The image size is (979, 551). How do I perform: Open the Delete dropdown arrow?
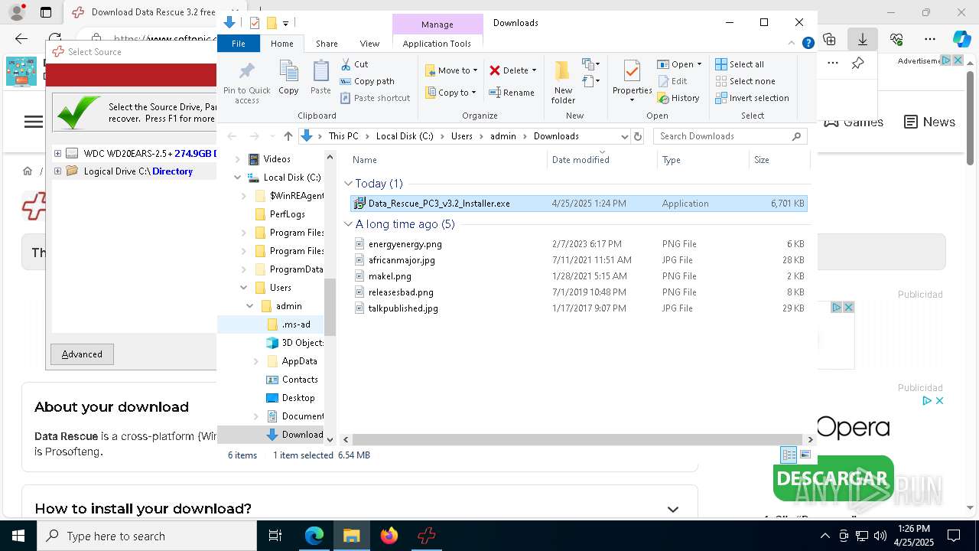[x=534, y=70]
